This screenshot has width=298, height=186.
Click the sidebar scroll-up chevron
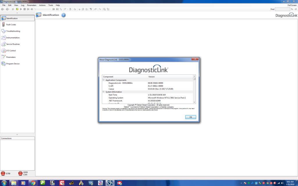pos(17,13)
